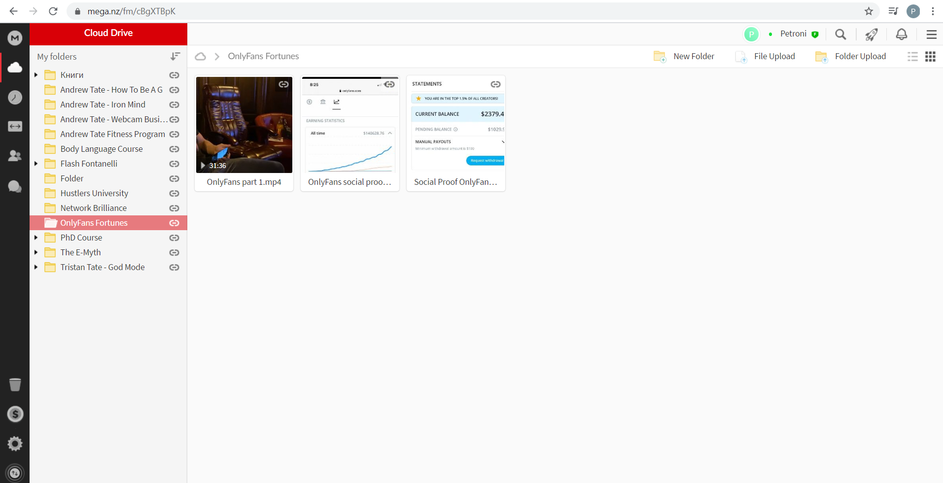Click OnlyFans Fortunes in breadcrumb path
Image resolution: width=943 pixels, height=483 pixels.
coord(263,57)
